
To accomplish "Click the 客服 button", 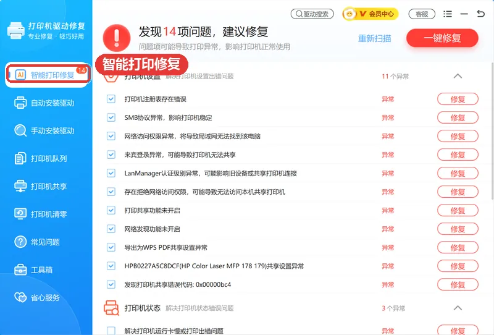I will [x=422, y=14].
